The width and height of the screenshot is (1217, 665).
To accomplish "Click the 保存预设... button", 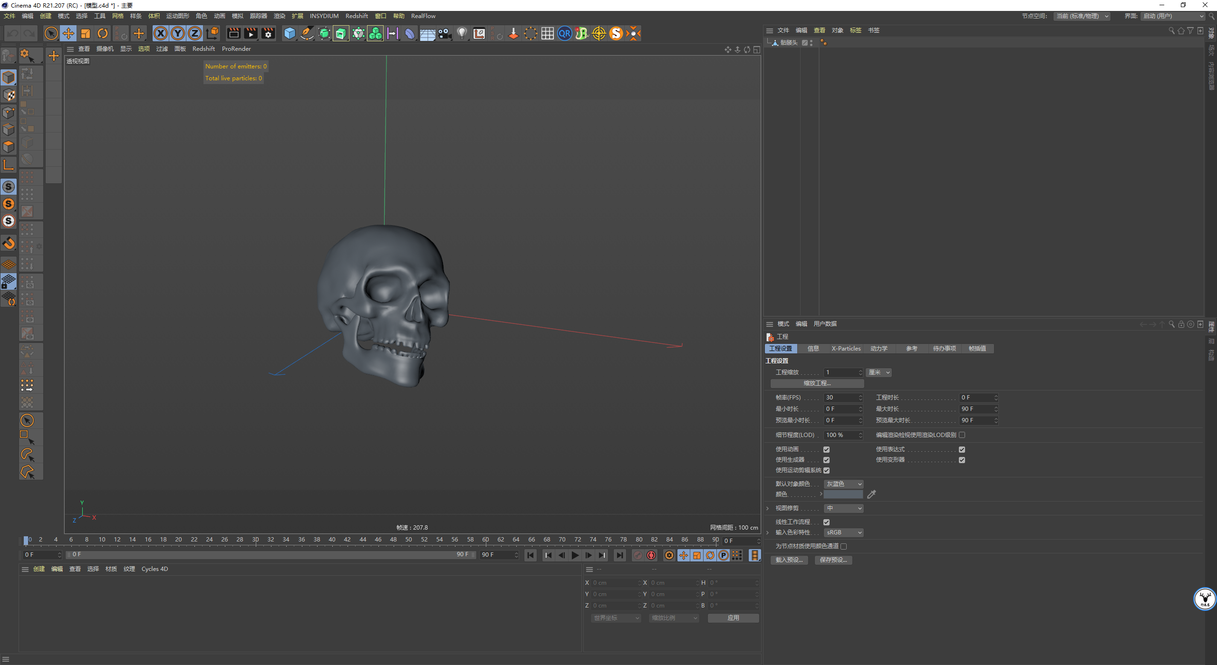I will point(833,560).
